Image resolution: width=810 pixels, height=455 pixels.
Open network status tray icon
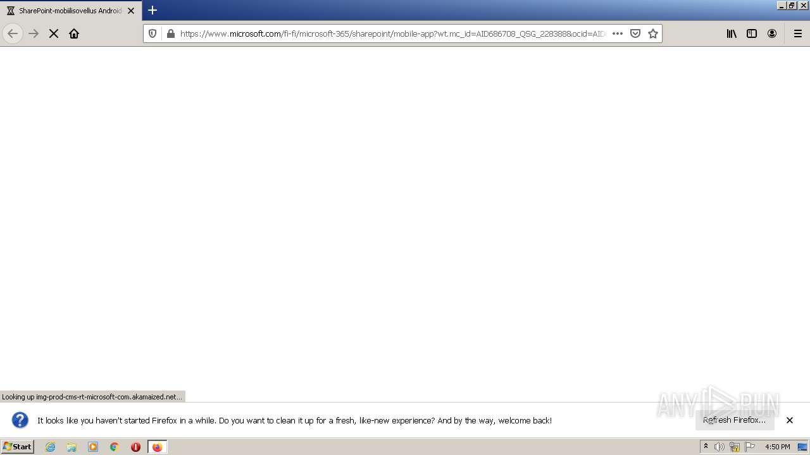(x=735, y=447)
